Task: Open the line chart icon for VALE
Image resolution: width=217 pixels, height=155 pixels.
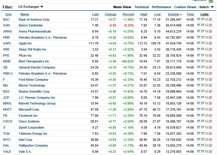Action: coord(202,151)
